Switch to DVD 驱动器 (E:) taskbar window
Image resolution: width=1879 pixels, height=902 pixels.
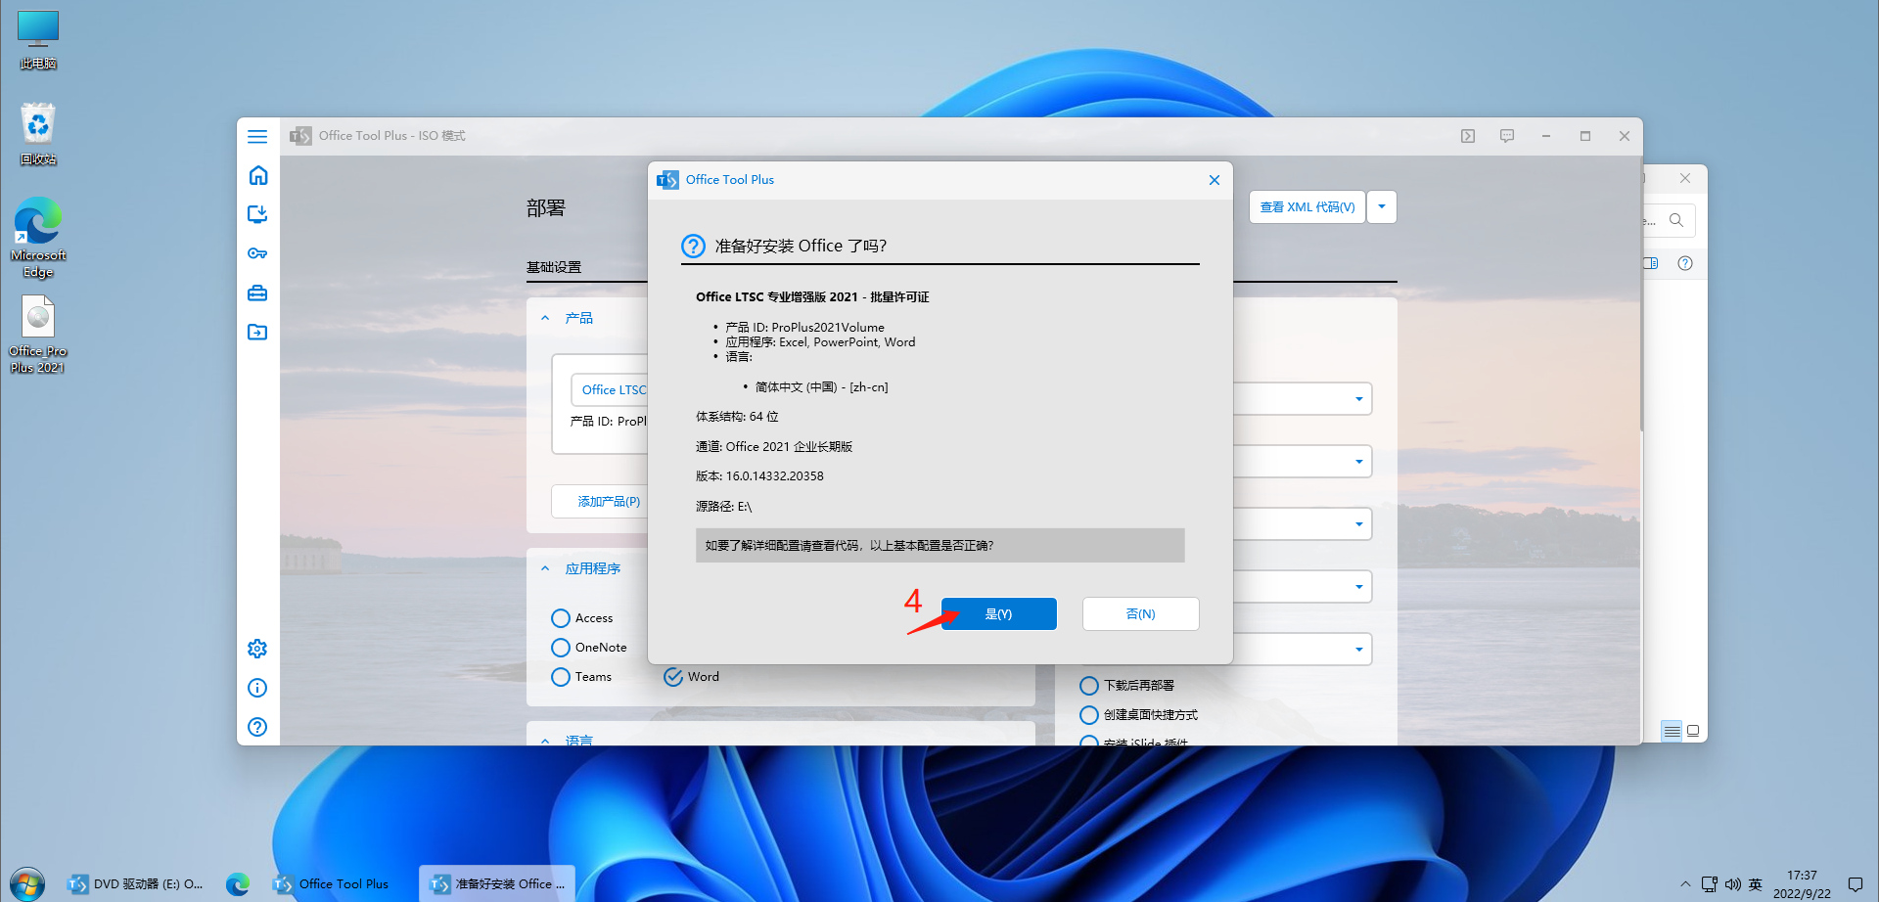coord(135,883)
